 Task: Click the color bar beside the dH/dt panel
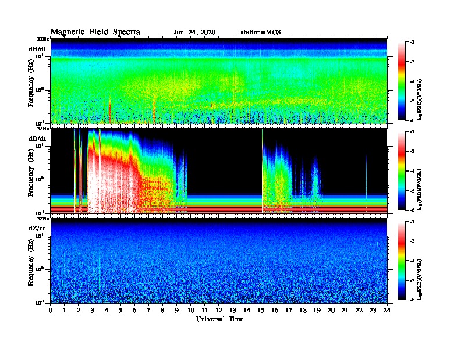point(402,81)
